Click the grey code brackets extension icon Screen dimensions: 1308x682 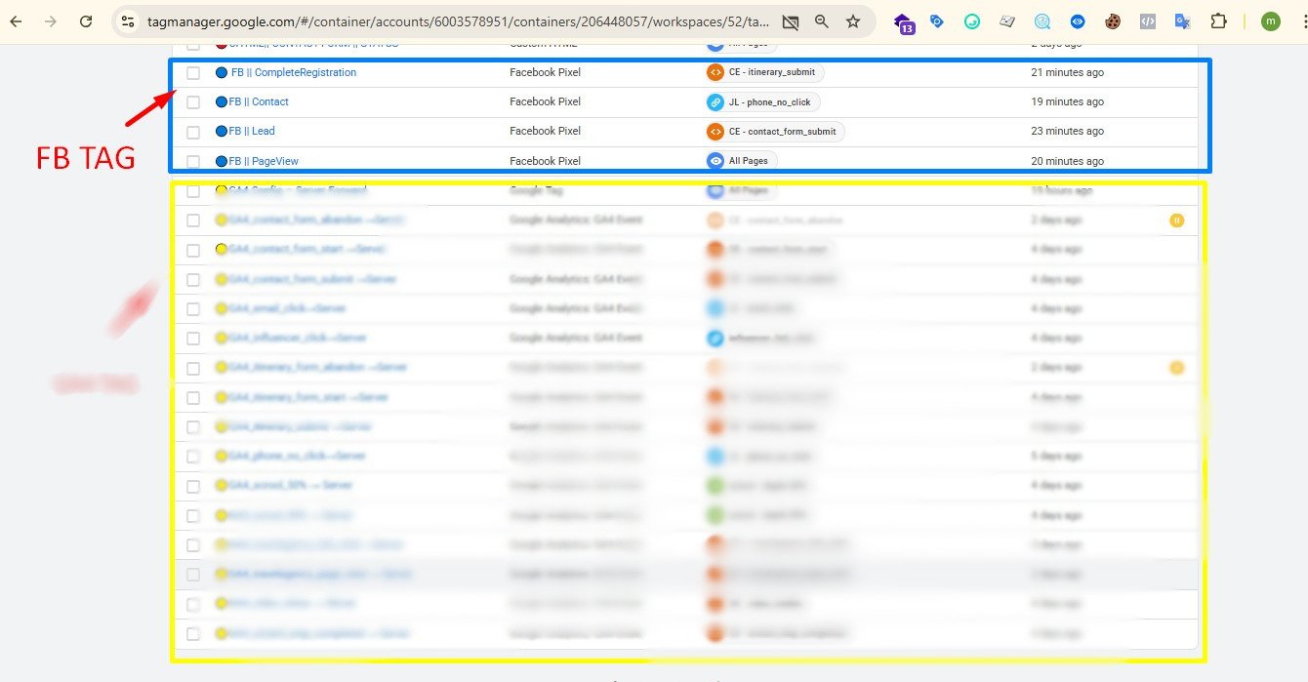[x=1148, y=21]
